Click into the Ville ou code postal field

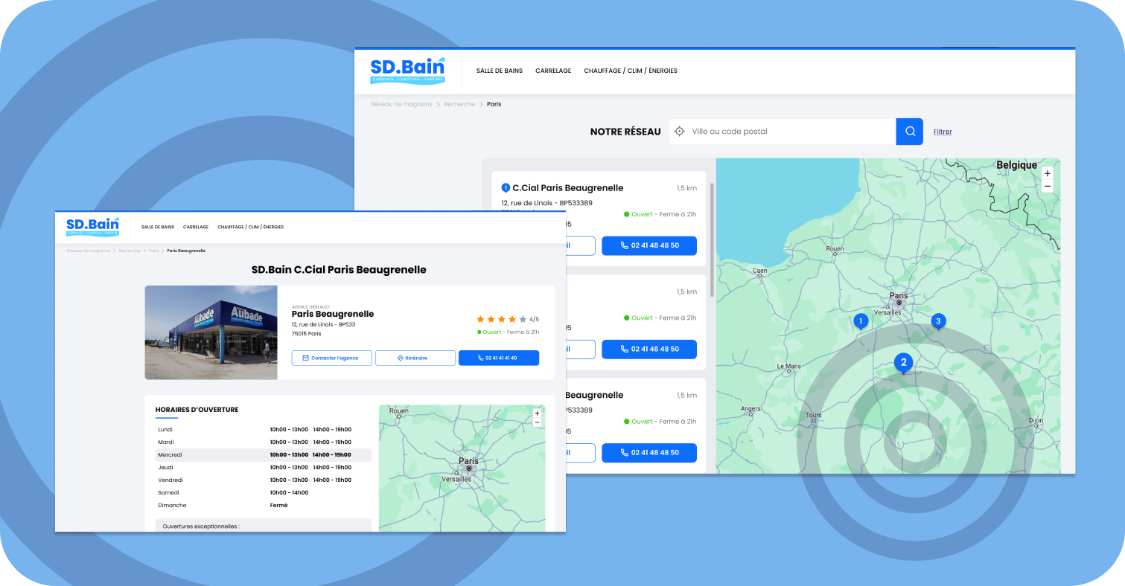(x=782, y=132)
